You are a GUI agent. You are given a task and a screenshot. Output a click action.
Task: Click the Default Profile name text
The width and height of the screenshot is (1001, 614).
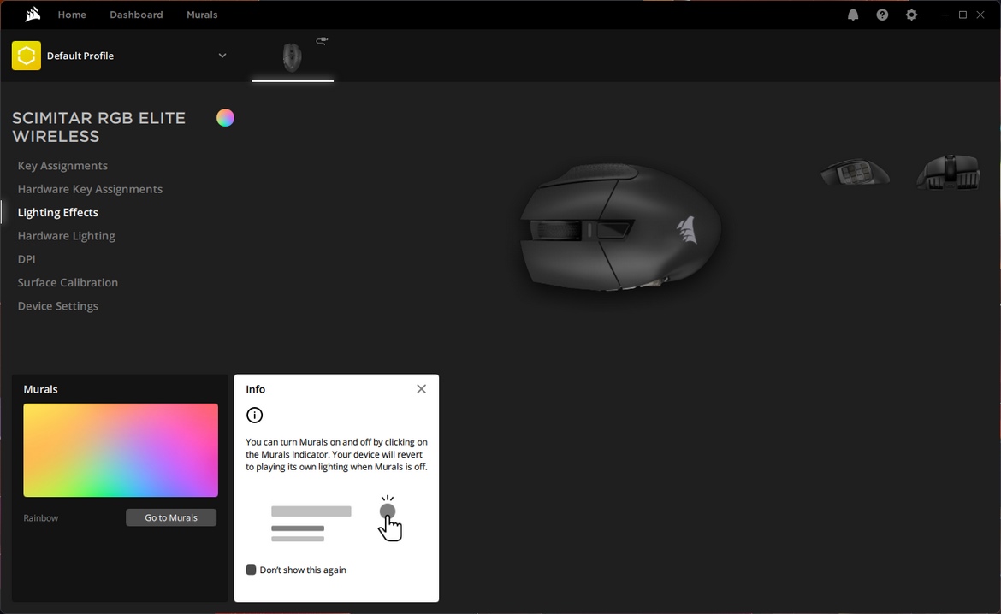tap(80, 56)
